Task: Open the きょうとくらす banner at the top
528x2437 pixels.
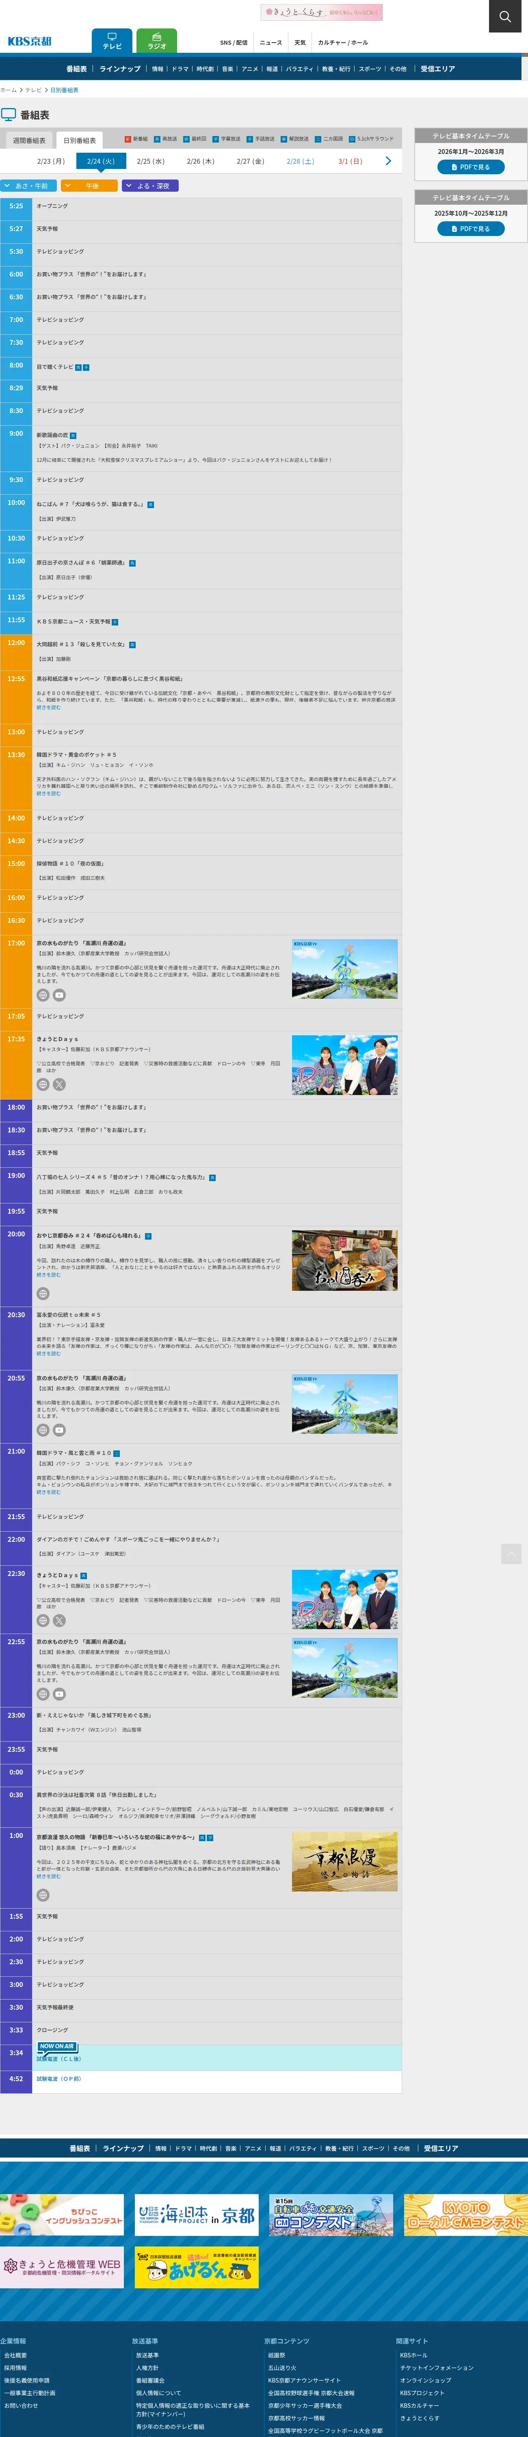Action: click(x=322, y=12)
